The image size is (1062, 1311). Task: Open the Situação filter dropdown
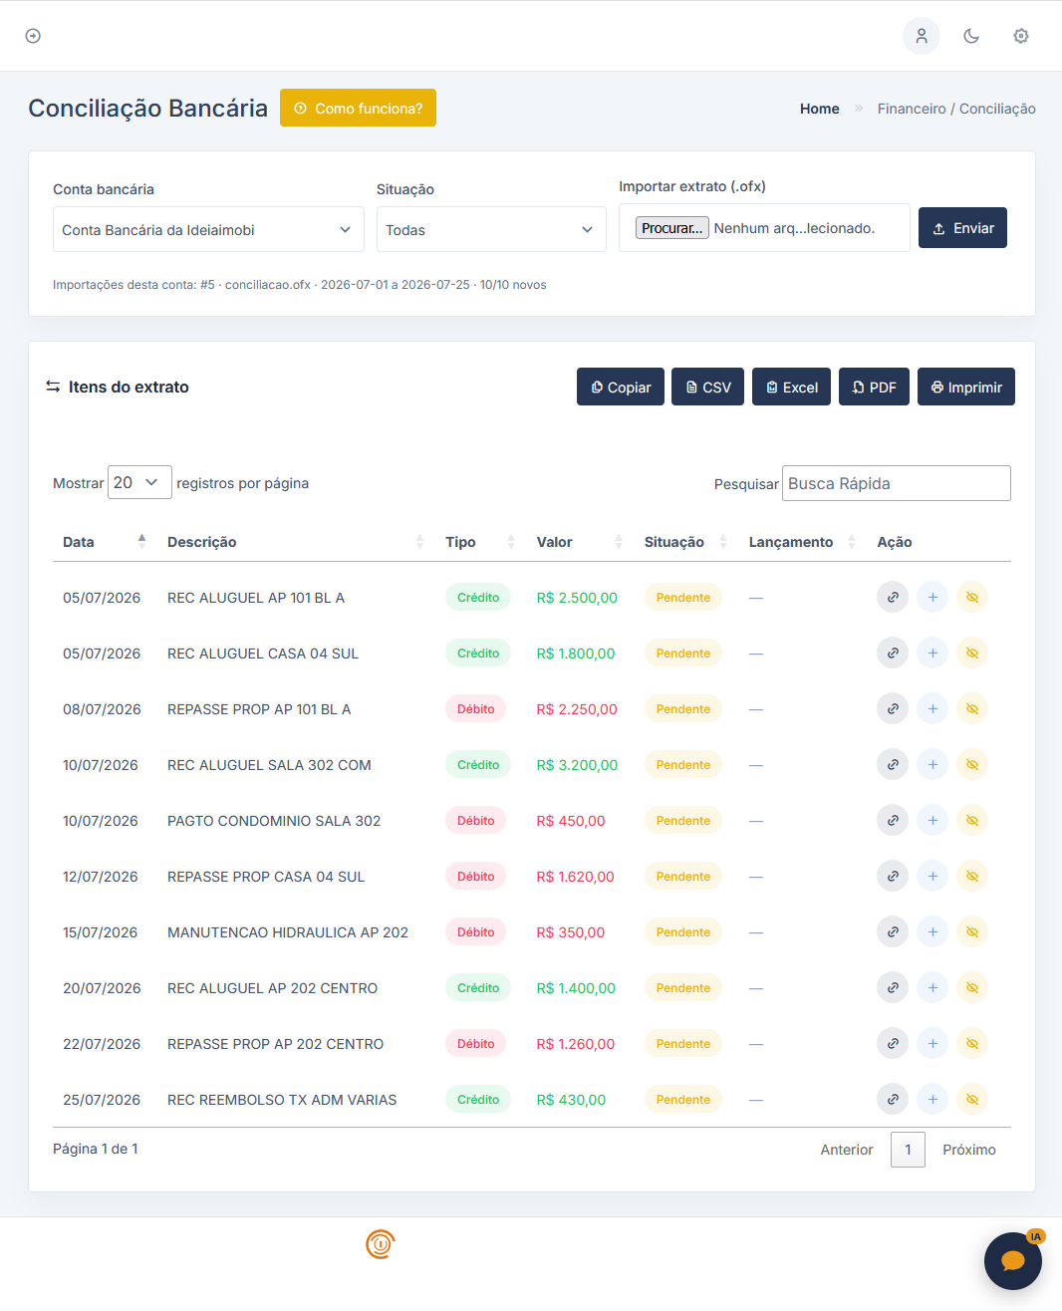pyautogui.click(x=491, y=229)
